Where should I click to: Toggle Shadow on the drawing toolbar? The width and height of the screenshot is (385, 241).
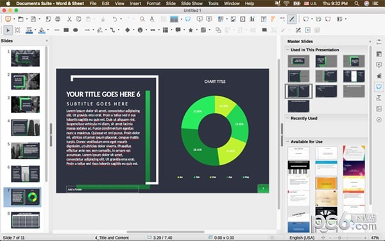264,30
